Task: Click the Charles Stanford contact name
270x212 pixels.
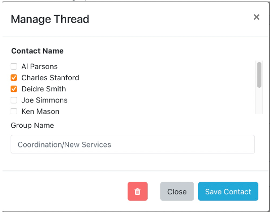Action: (50, 78)
